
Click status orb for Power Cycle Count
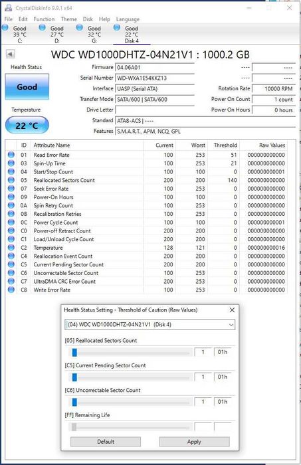(11, 222)
